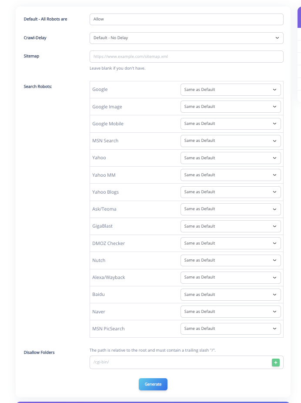301x403 pixels.
Task: Open the Crawl-Delay dropdown
Action: tap(186, 38)
